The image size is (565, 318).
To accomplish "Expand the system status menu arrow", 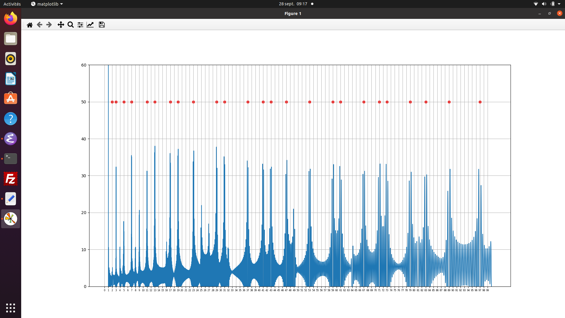I will [559, 4].
